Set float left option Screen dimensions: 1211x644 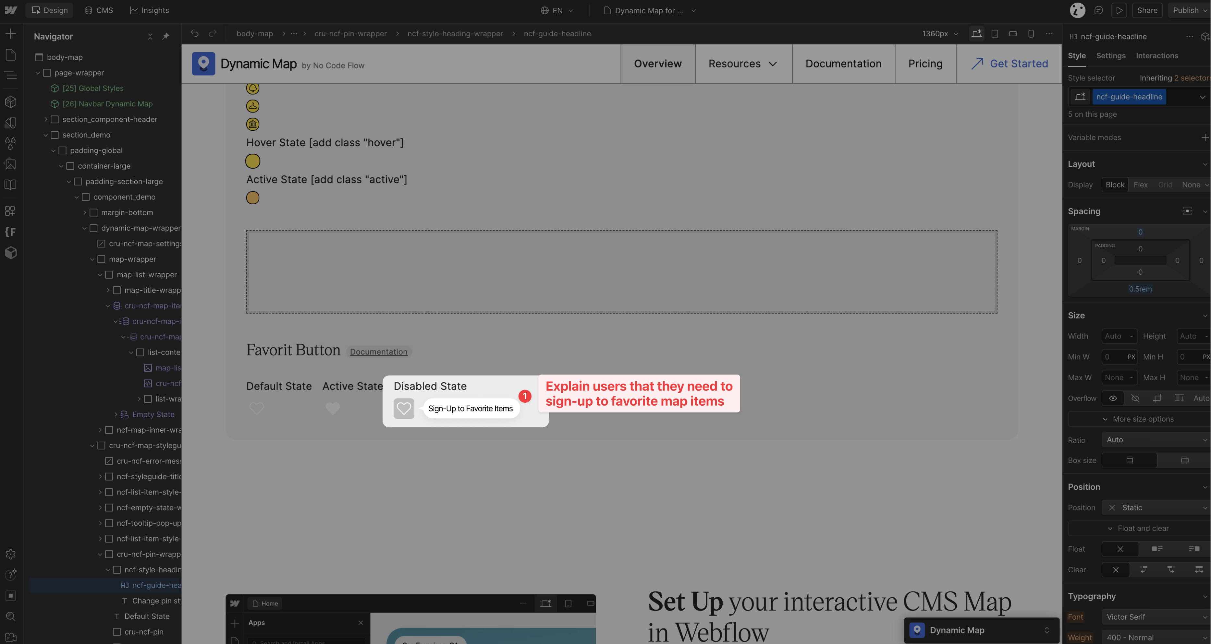(1157, 549)
